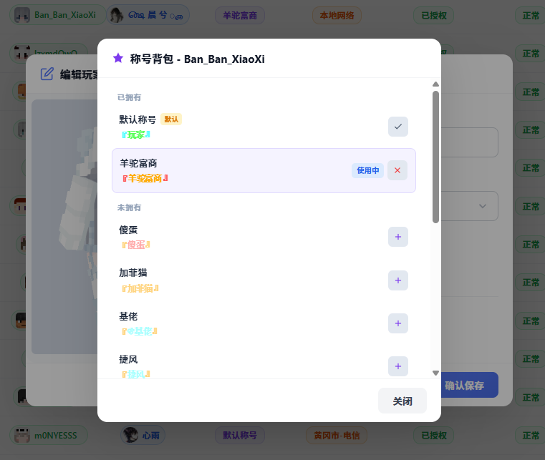The width and height of the screenshot is (545, 460).
Task: Click the 已拥有 section heading
Action: pos(130,97)
